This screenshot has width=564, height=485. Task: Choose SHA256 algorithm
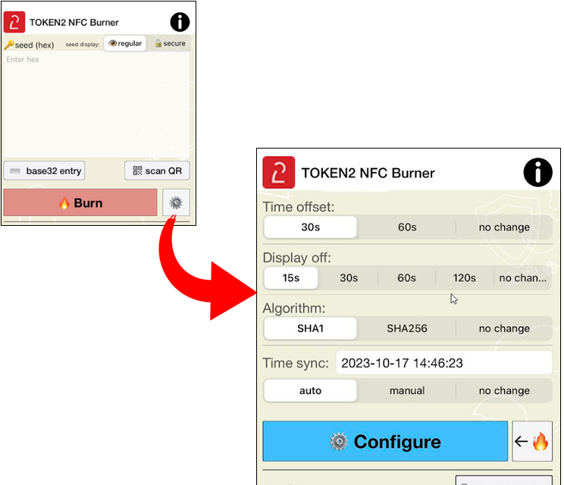[x=407, y=329]
